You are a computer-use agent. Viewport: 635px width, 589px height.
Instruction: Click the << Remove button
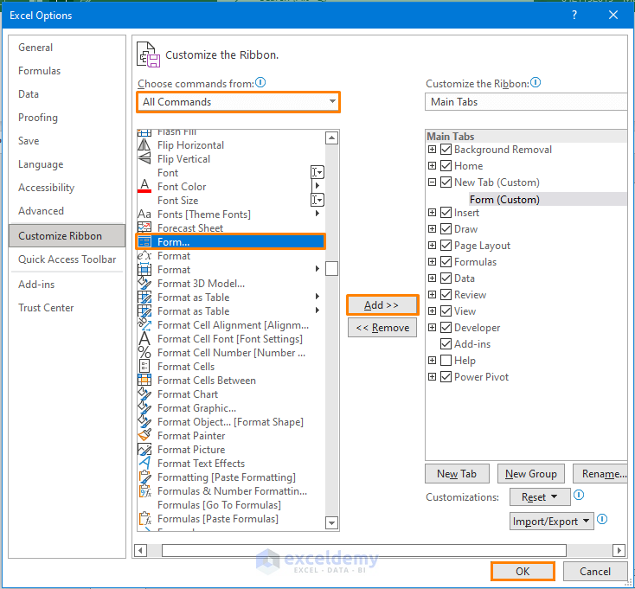pyautogui.click(x=382, y=328)
